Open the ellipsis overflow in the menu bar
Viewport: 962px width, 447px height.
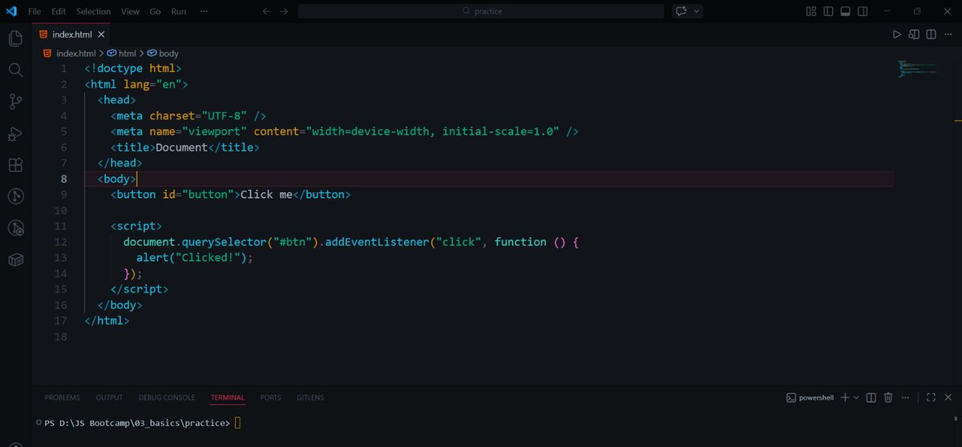coord(203,11)
